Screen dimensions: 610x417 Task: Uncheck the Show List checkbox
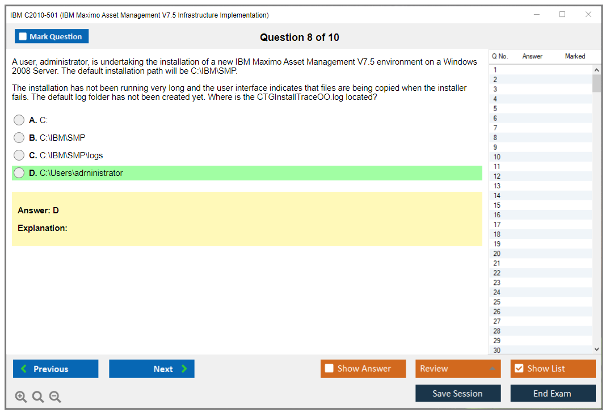[519, 369]
